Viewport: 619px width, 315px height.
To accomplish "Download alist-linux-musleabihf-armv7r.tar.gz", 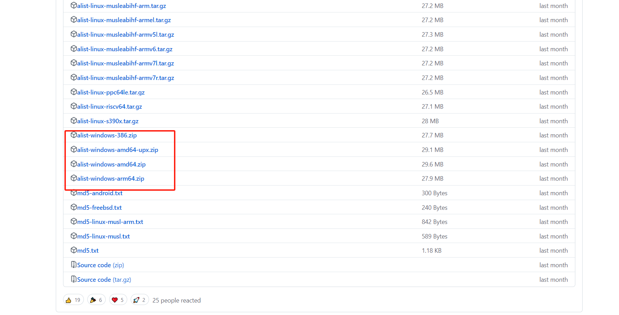I will (x=125, y=78).
